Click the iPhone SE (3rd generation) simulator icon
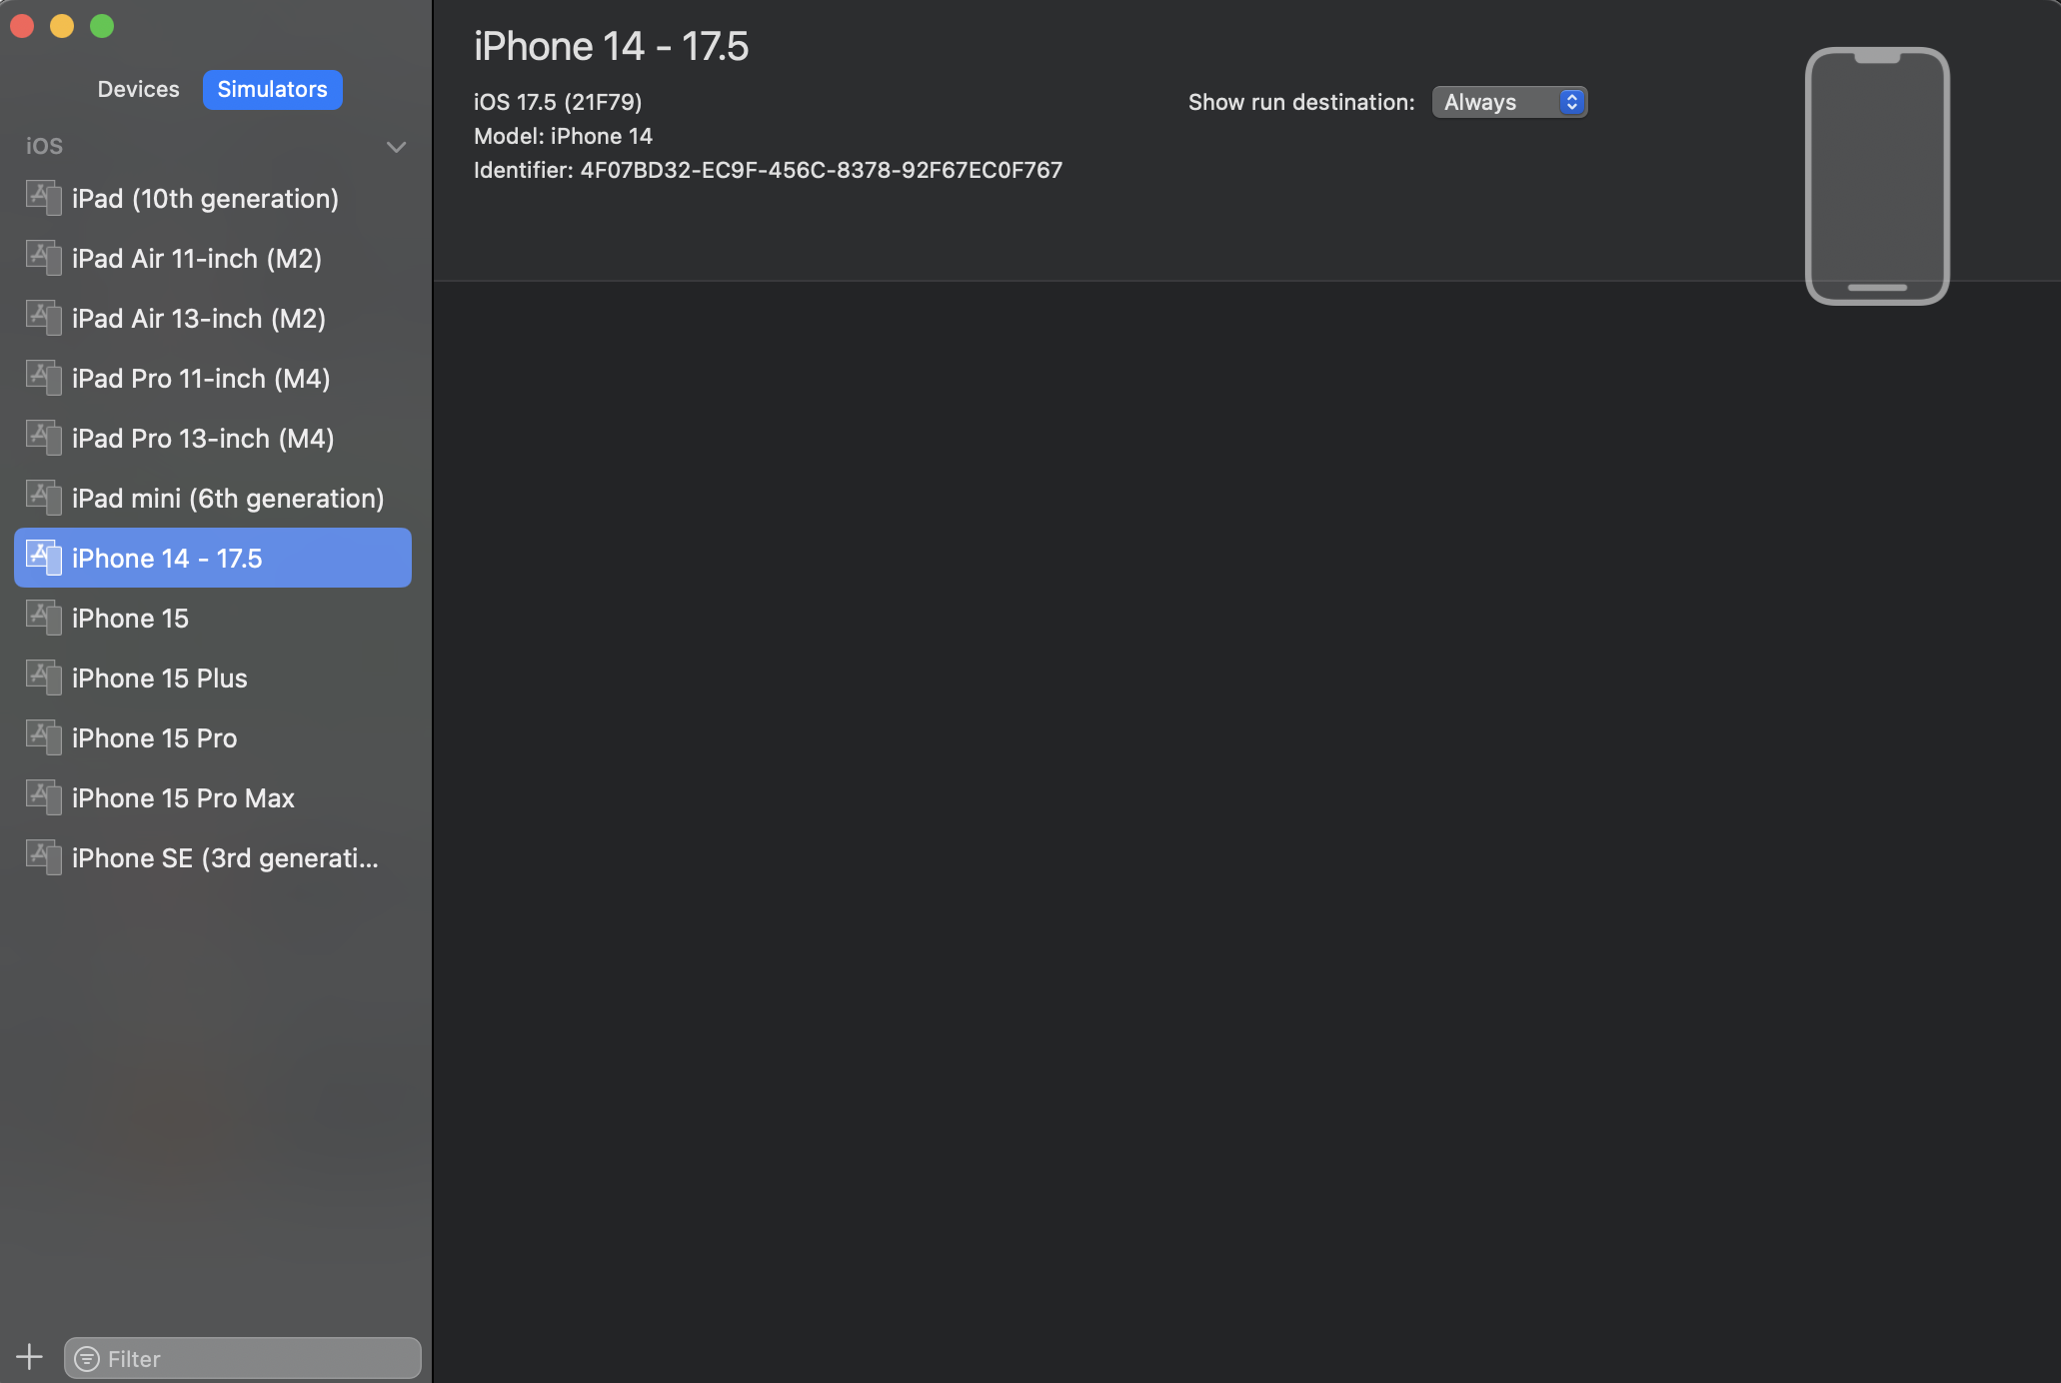The image size is (2061, 1383). [x=43, y=856]
